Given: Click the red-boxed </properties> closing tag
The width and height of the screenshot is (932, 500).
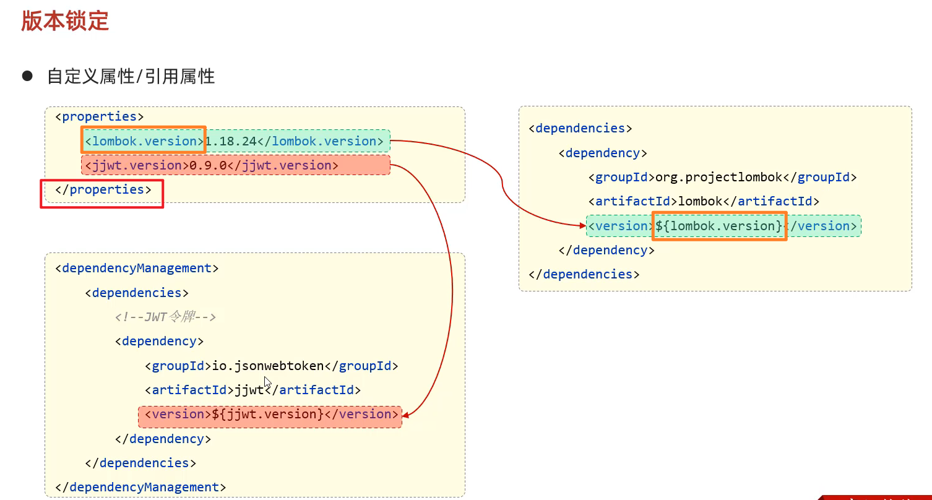Looking at the screenshot, I should point(103,190).
